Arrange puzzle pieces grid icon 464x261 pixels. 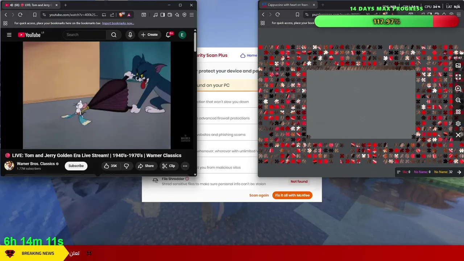click(458, 112)
